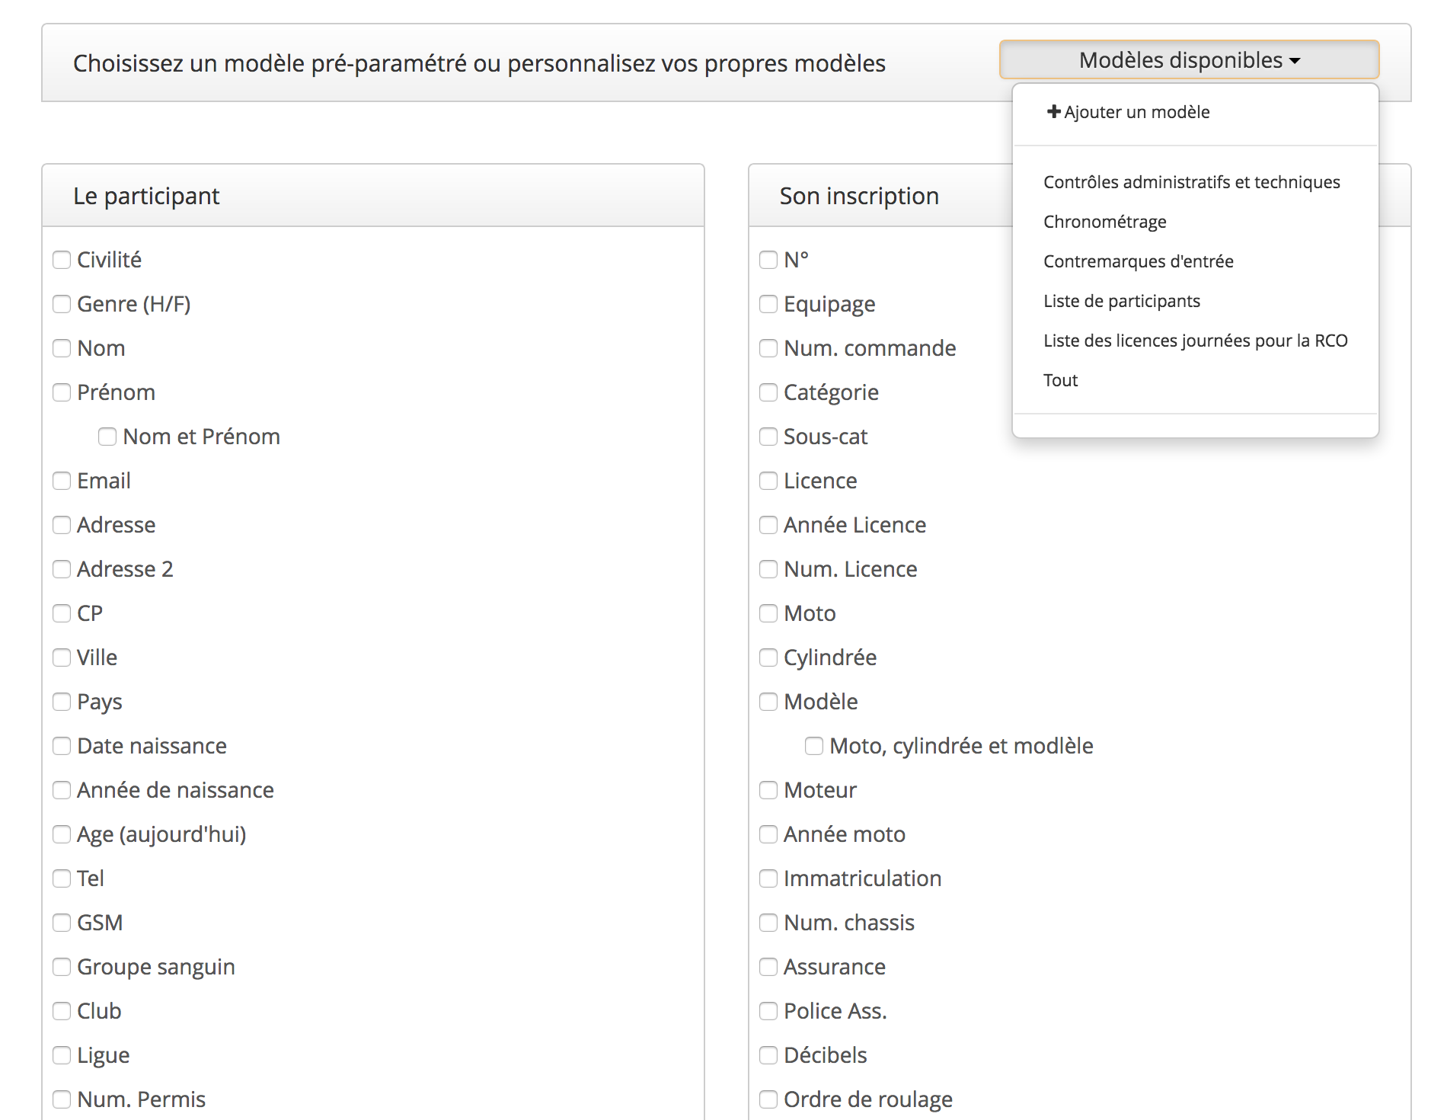
Task: Tick the Immatriculation checkbox
Action: point(768,878)
